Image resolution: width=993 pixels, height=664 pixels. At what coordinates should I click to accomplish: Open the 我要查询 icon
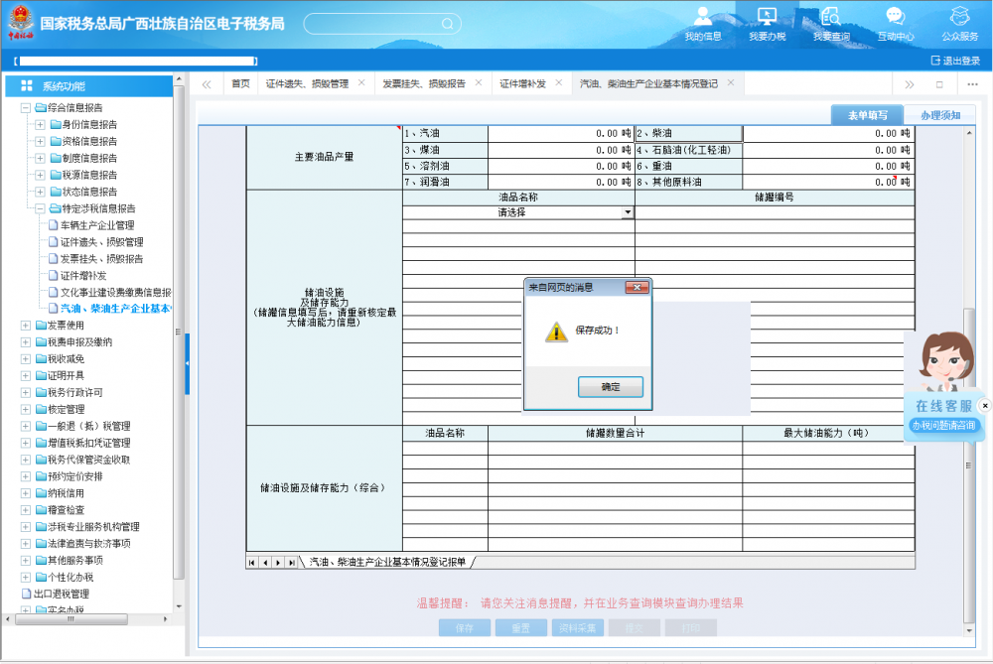tap(830, 20)
